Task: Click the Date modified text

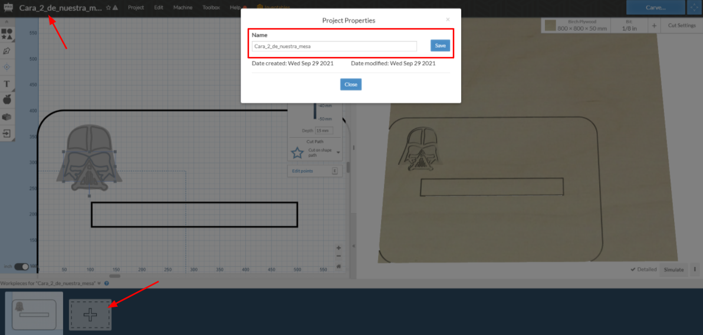Action: click(x=393, y=64)
